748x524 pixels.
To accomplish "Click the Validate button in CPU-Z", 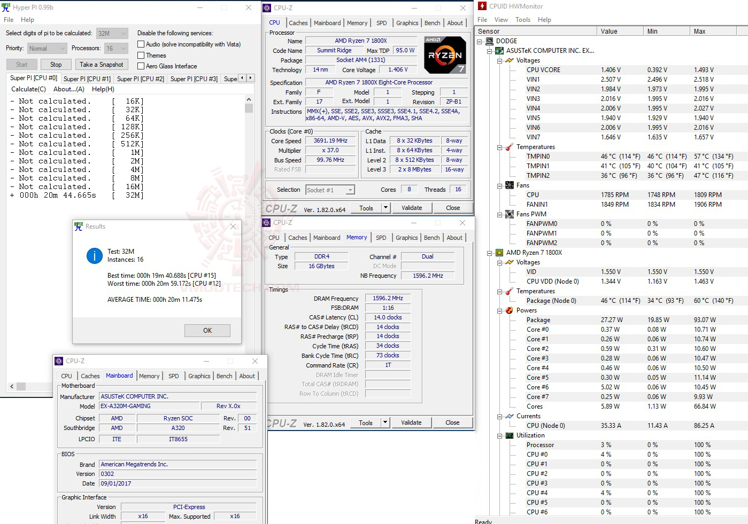I will tap(412, 207).
